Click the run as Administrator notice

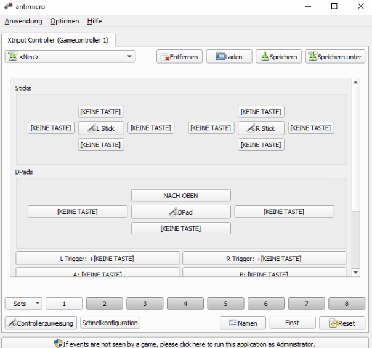click(x=185, y=344)
